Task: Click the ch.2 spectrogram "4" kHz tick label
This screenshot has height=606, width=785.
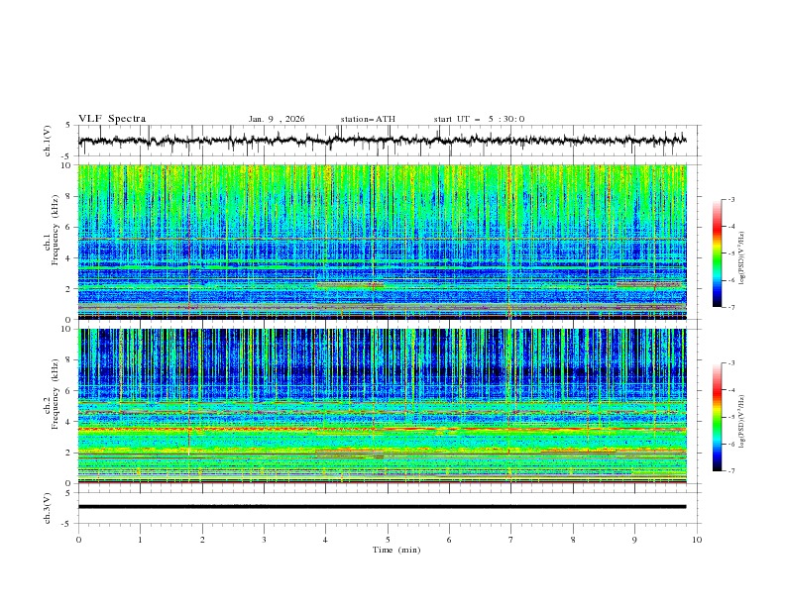Action: pos(69,422)
